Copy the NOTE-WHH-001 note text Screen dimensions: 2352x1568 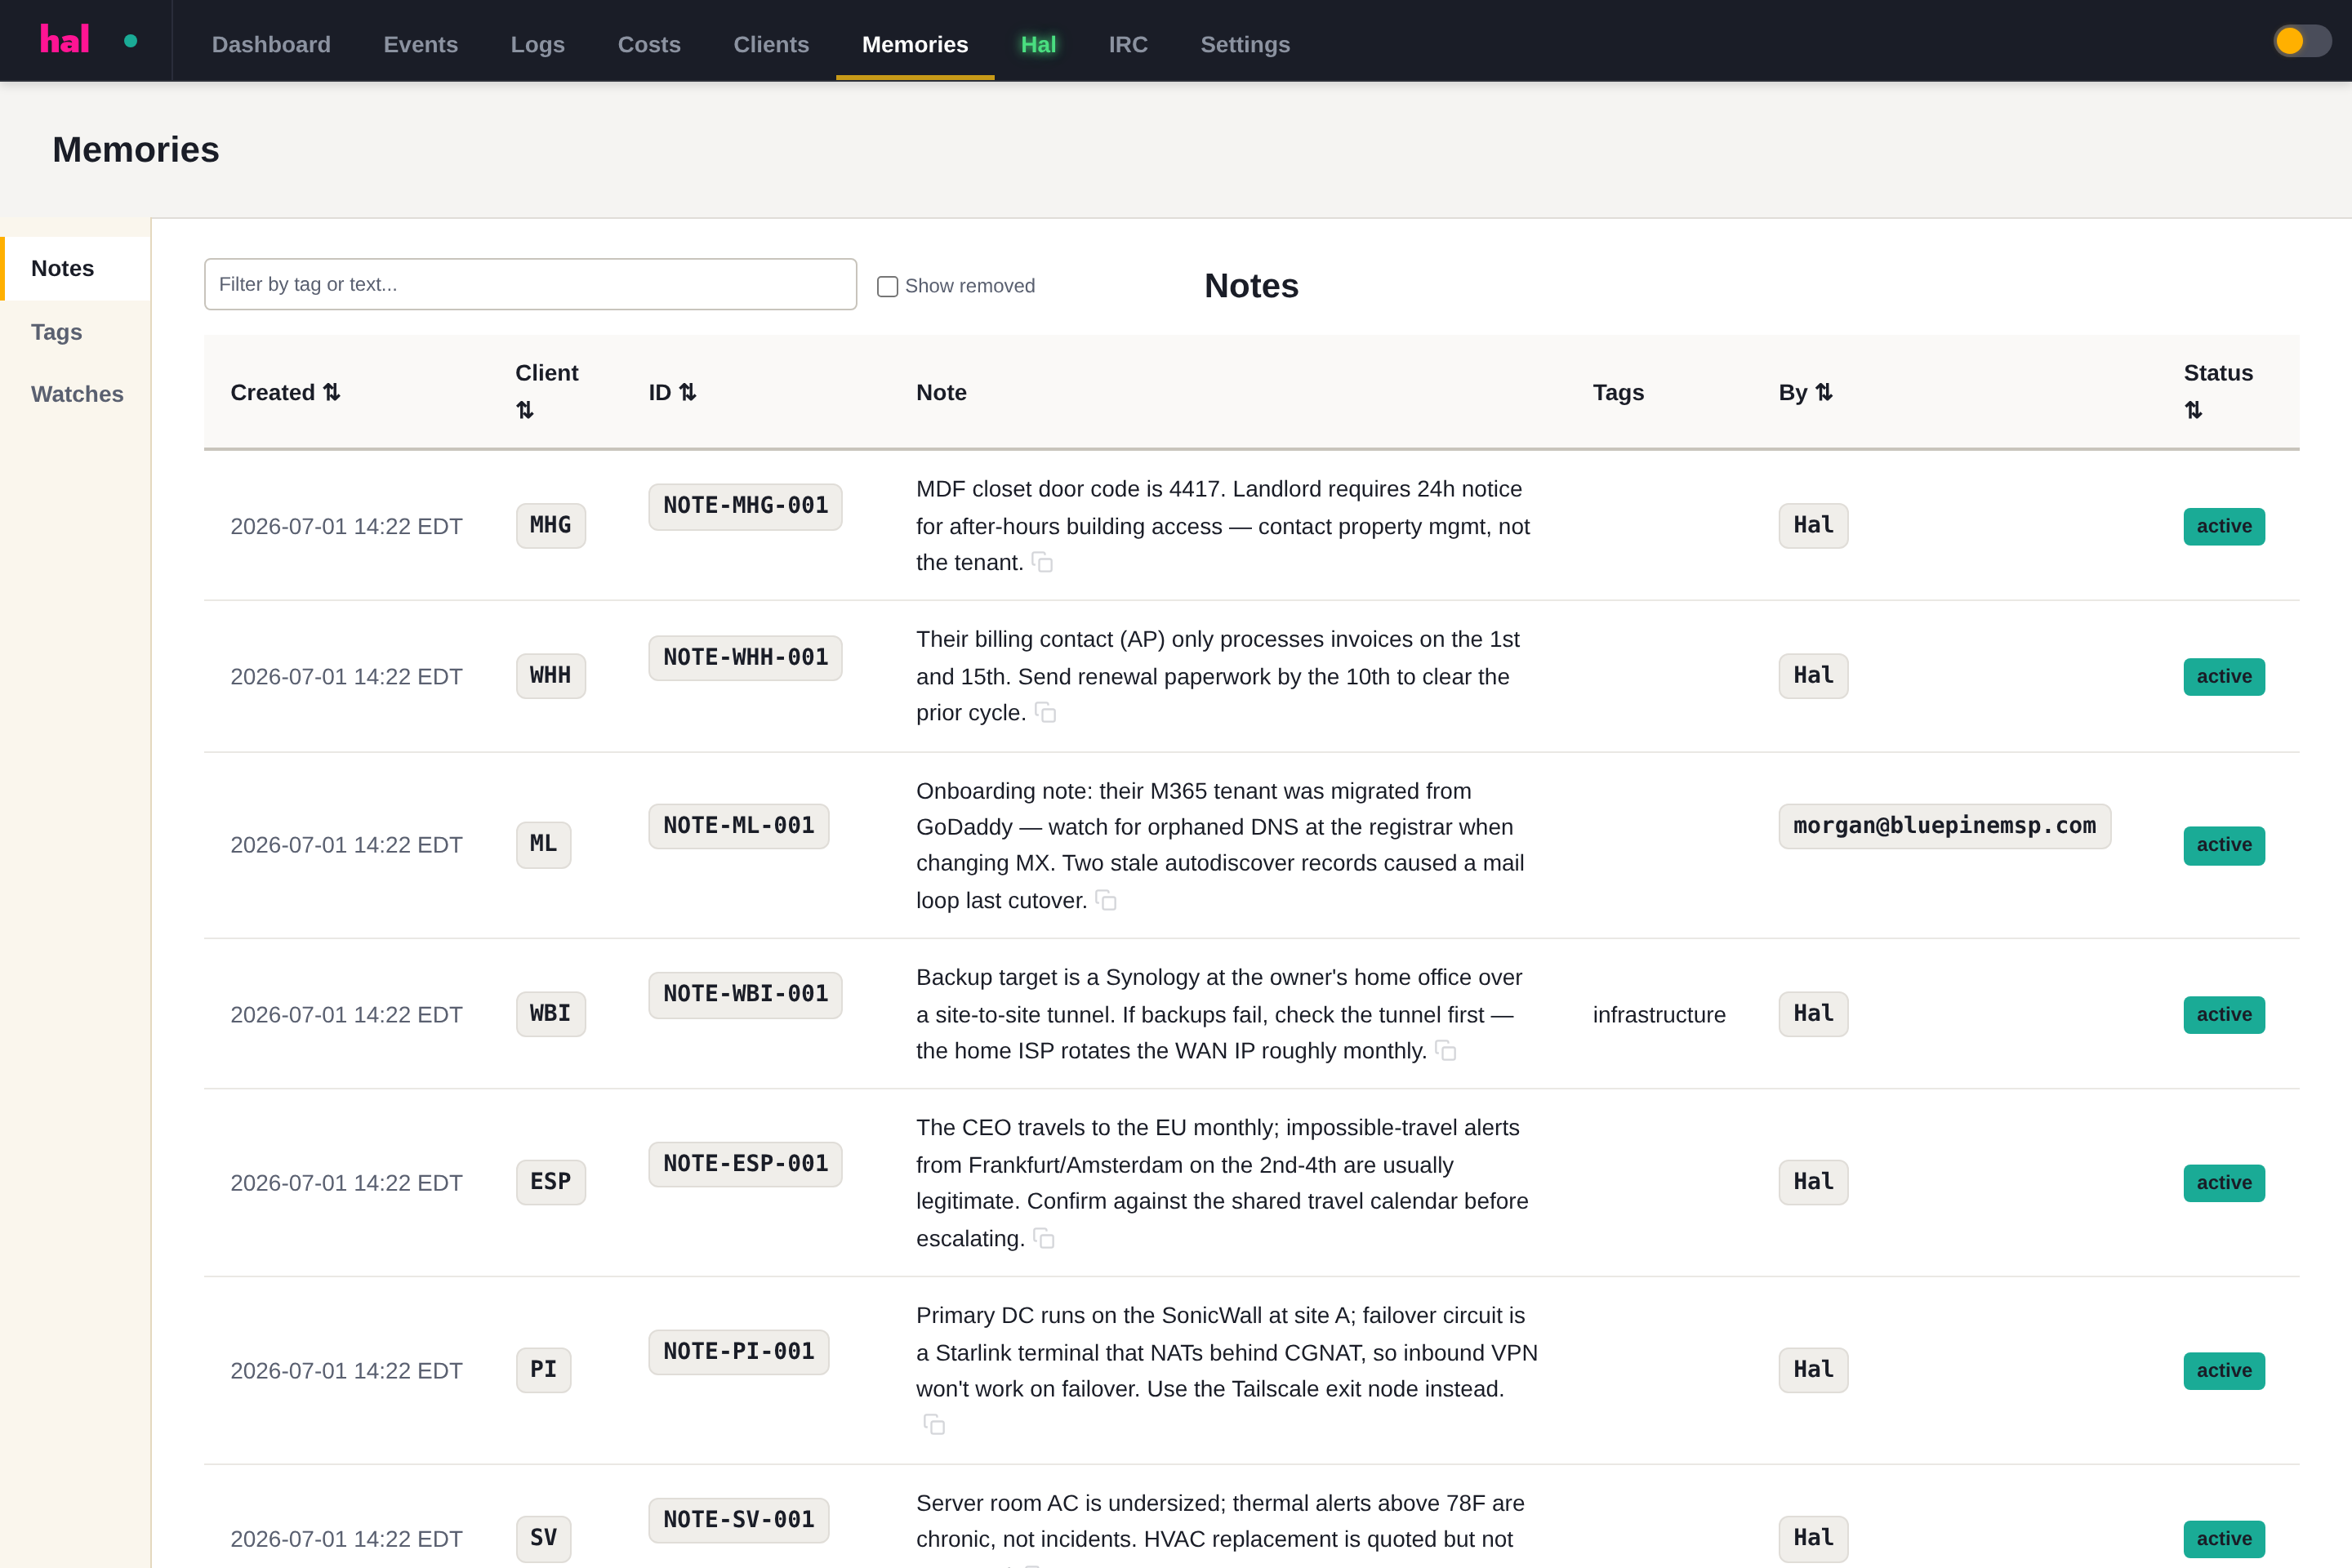1045,713
